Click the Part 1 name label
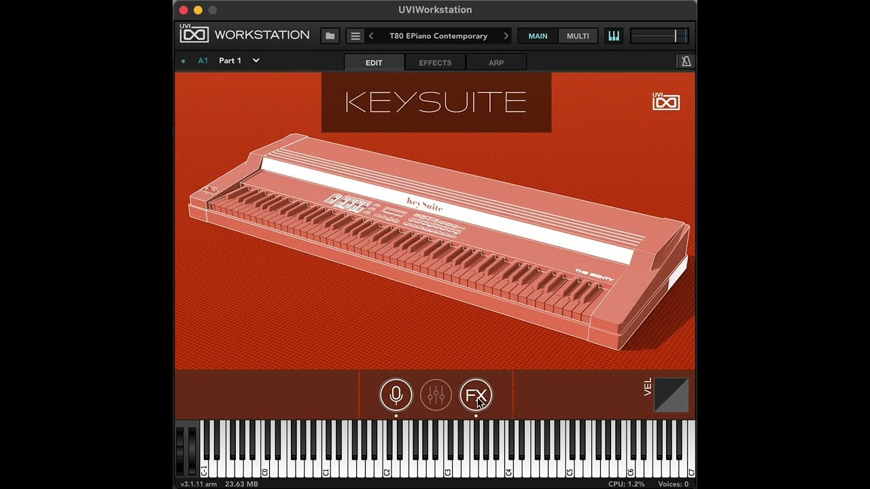The image size is (870, 489). click(x=230, y=60)
